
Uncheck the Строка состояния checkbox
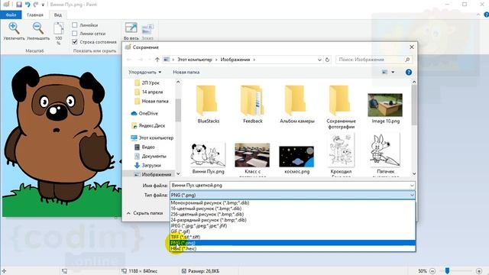point(75,42)
